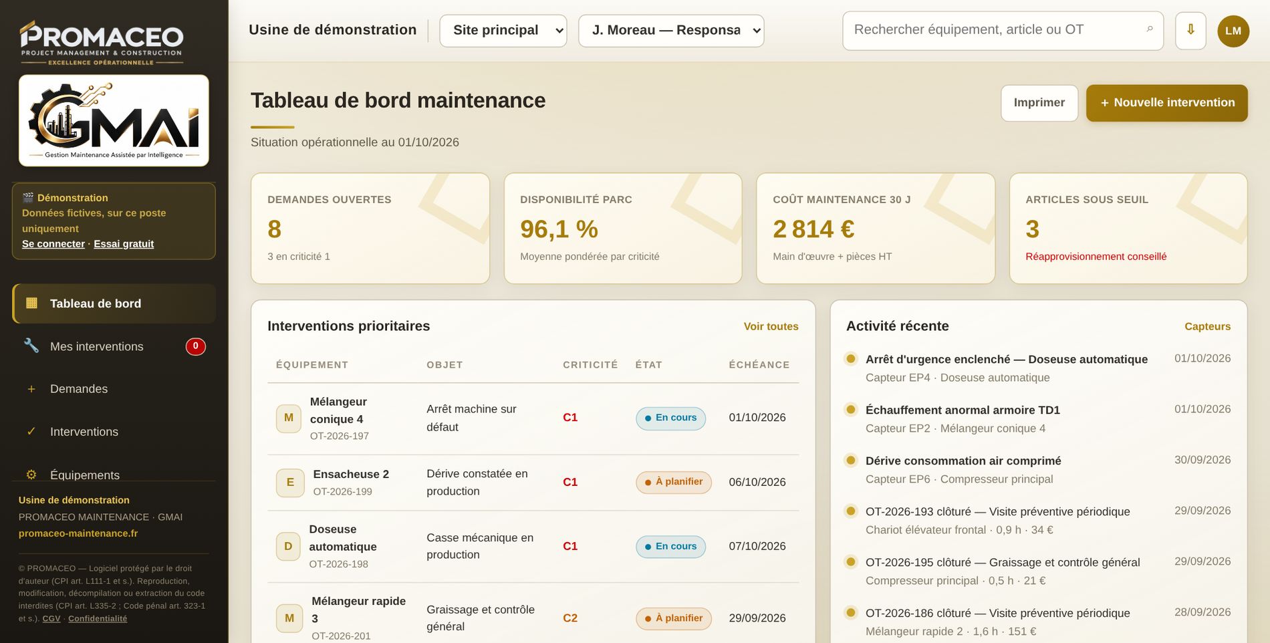Open the Capteurs link in Activité récente
1270x643 pixels.
[x=1207, y=326]
